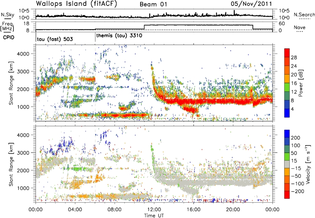Viewport: 315px width, 218px height.
Task: Click the "60" tick on the Nave axis
Action: [x=282, y=24]
